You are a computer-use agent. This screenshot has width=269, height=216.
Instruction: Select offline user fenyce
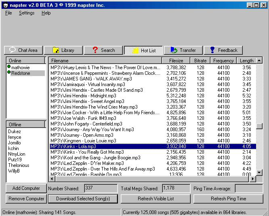pos(15,137)
